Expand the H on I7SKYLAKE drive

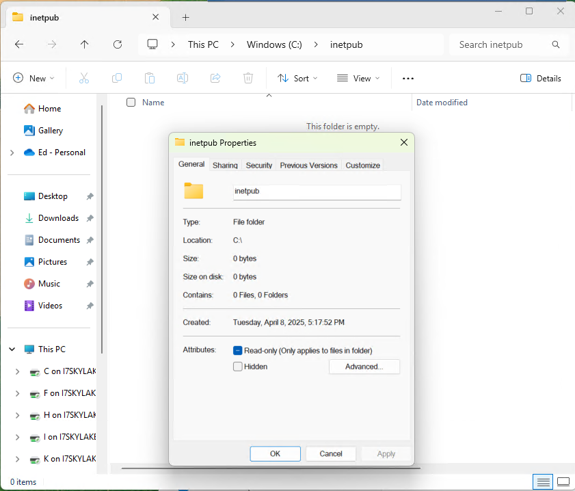[17, 415]
